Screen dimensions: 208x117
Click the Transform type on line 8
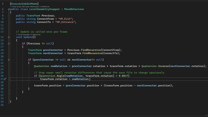point(33,16)
